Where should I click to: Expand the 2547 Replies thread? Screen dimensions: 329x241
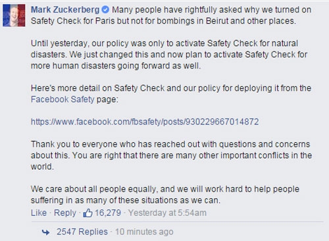click(x=82, y=232)
